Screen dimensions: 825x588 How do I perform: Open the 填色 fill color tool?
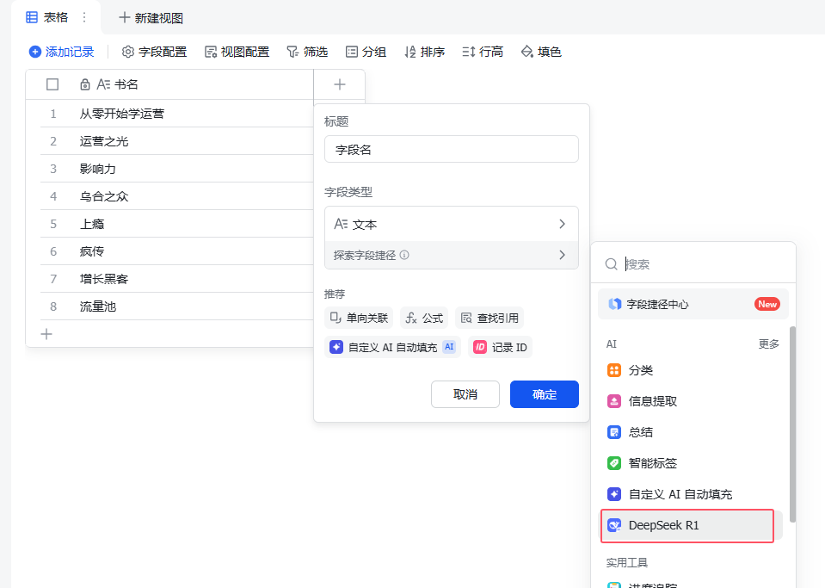[x=540, y=52]
